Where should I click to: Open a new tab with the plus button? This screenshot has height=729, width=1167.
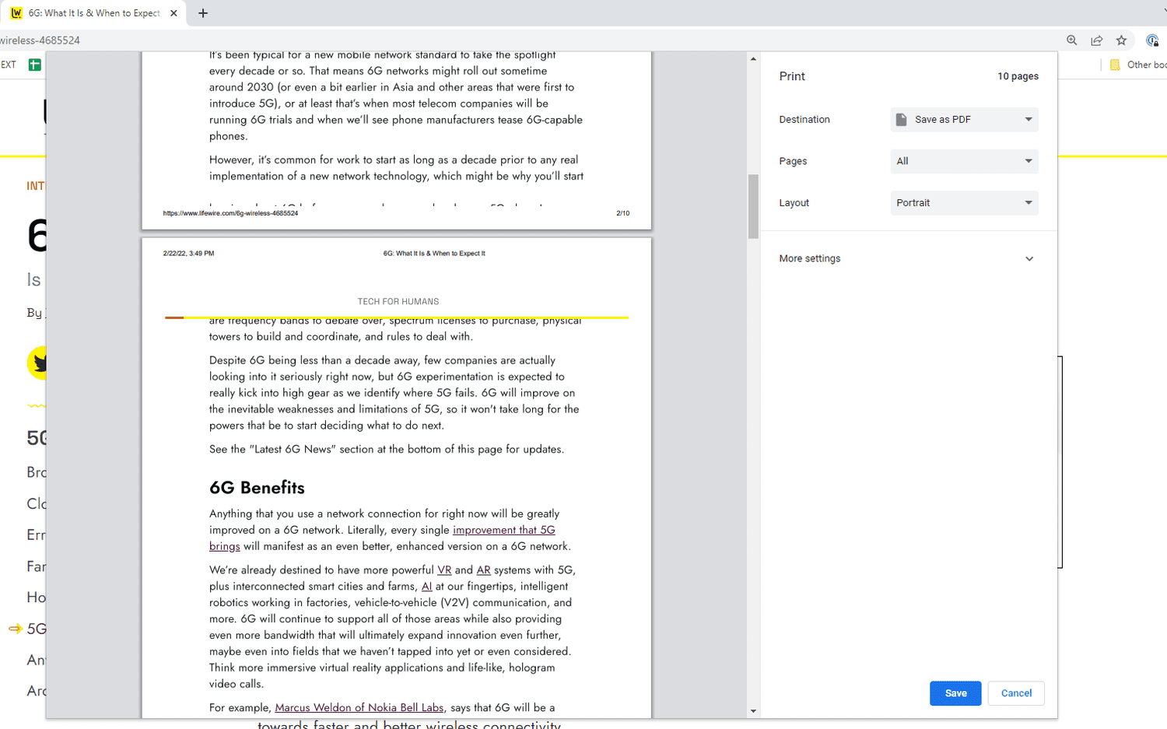click(x=202, y=12)
